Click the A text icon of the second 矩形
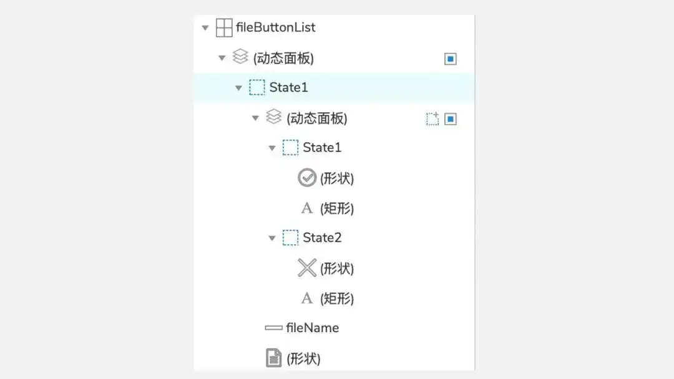Viewport: 674px width, 379px height. tap(306, 298)
